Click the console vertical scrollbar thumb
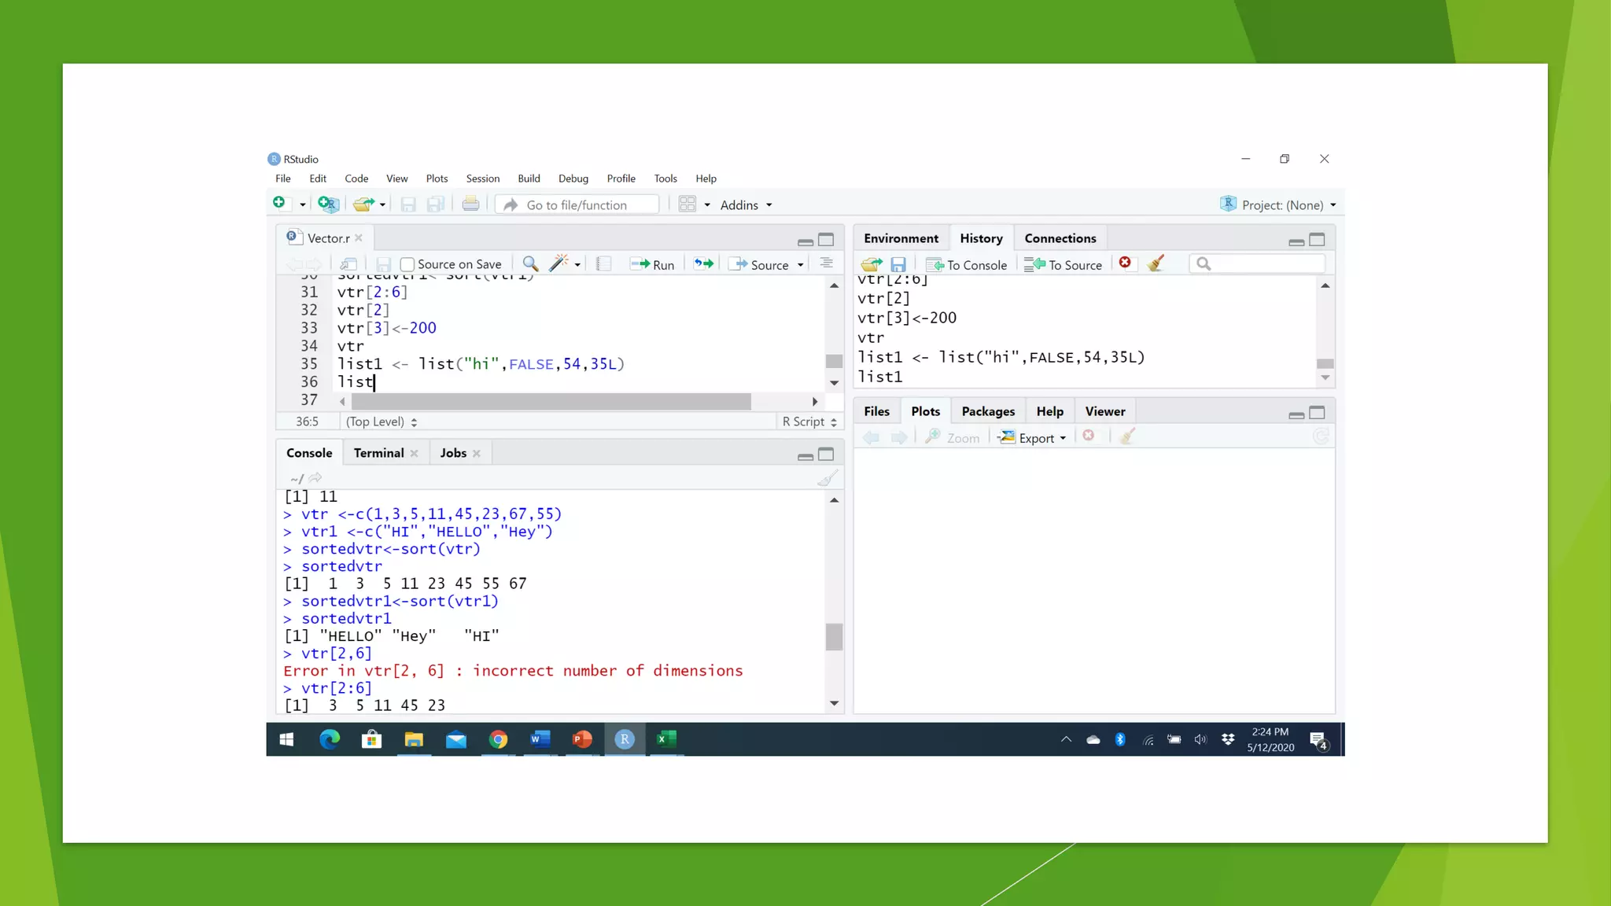Viewport: 1611px width, 906px height. click(834, 637)
